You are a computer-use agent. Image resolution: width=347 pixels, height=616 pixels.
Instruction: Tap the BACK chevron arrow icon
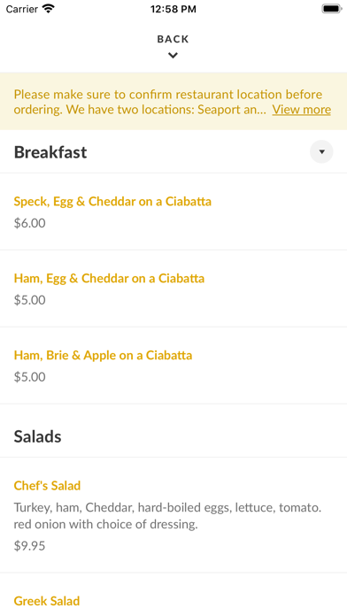(x=173, y=56)
